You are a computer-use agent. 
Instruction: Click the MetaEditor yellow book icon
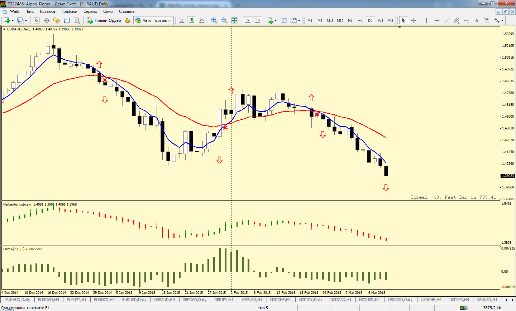[x=128, y=20]
